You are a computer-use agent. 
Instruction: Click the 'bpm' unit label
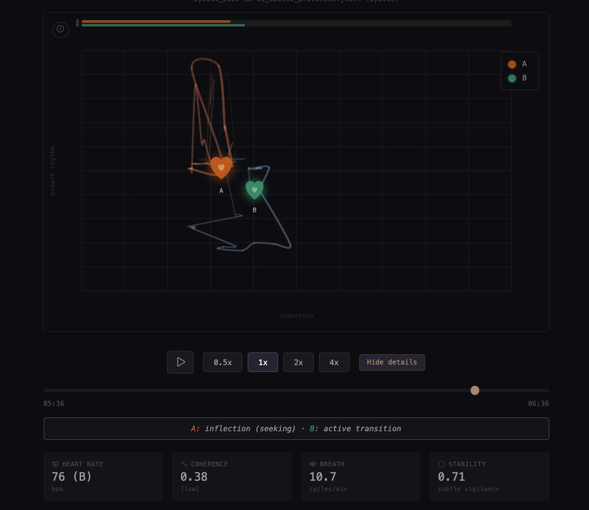(57, 489)
